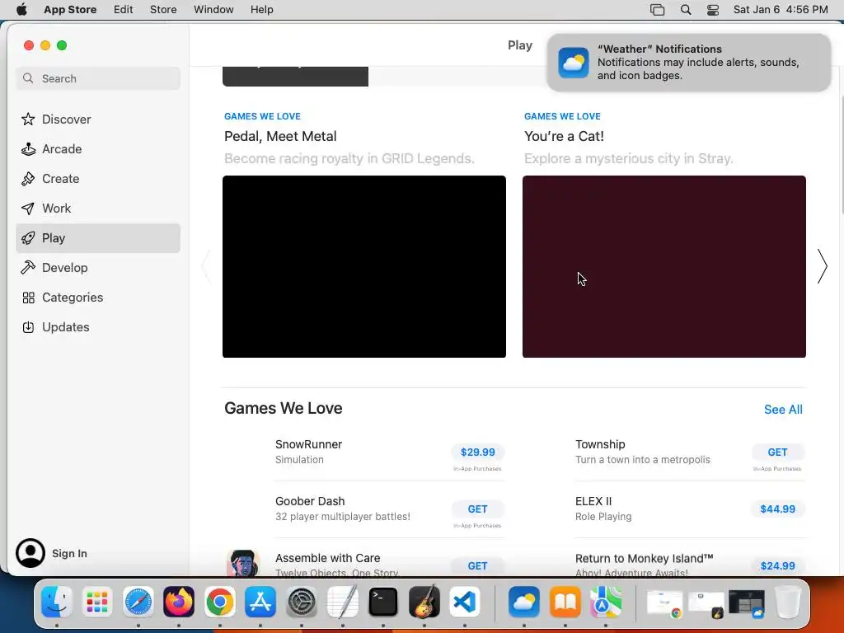Open the Window menu
Viewport: 844px width, 633px height.
[213, 10]
